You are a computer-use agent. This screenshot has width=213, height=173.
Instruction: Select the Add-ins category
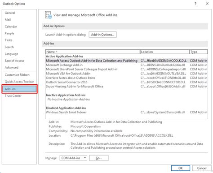pyautogui.click(x=19, y=89)
